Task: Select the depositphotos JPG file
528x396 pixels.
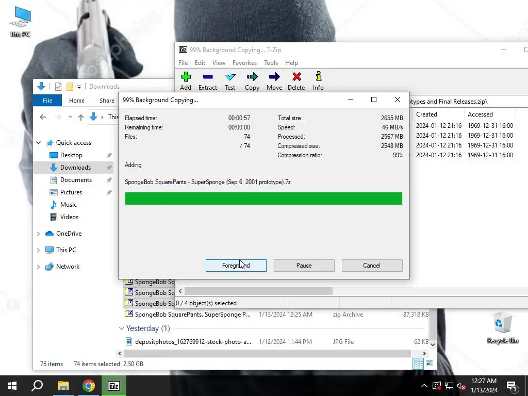Action: [276, 342]
